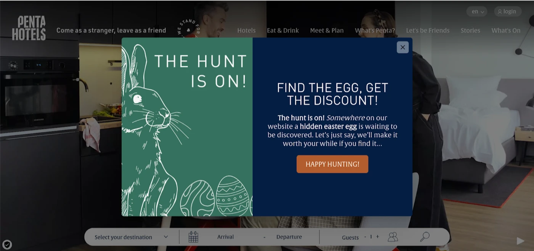This screenshot has width=534, height=251.
Task: Play the background video arrow
Action: [x=520, y=241]
